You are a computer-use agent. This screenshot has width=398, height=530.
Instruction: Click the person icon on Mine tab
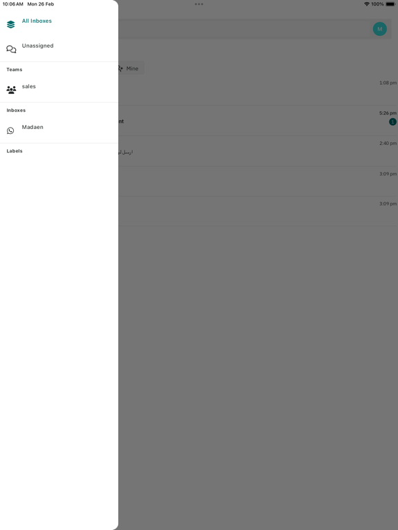(x=120, y=68)
